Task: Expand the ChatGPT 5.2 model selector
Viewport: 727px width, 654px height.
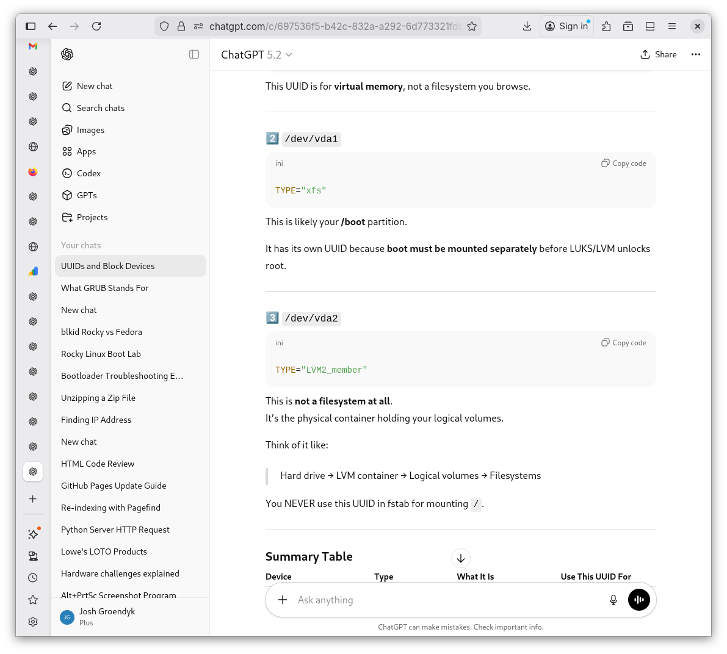Action: coord(256,55)
